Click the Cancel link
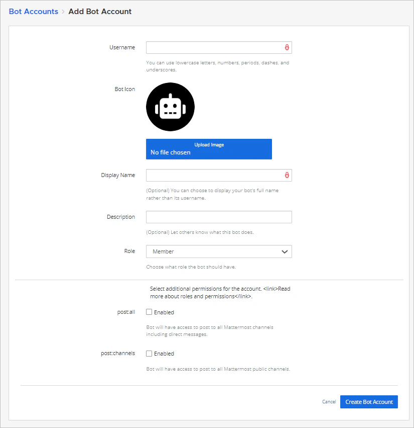This screenshot has height=428, width=414. pos(329,402)
